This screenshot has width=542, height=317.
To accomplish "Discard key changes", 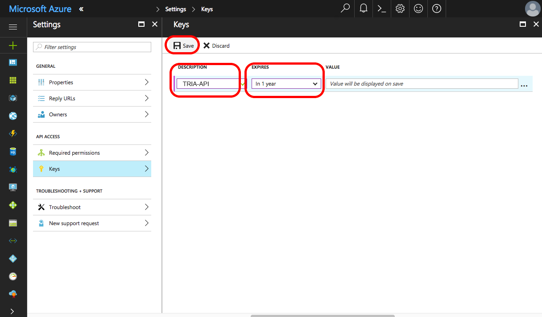I will [217, 45].
